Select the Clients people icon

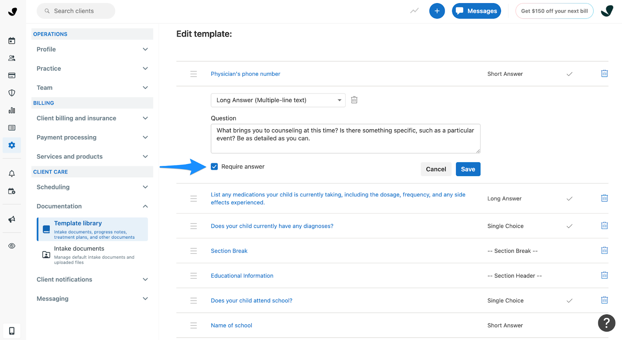point(12,58)
